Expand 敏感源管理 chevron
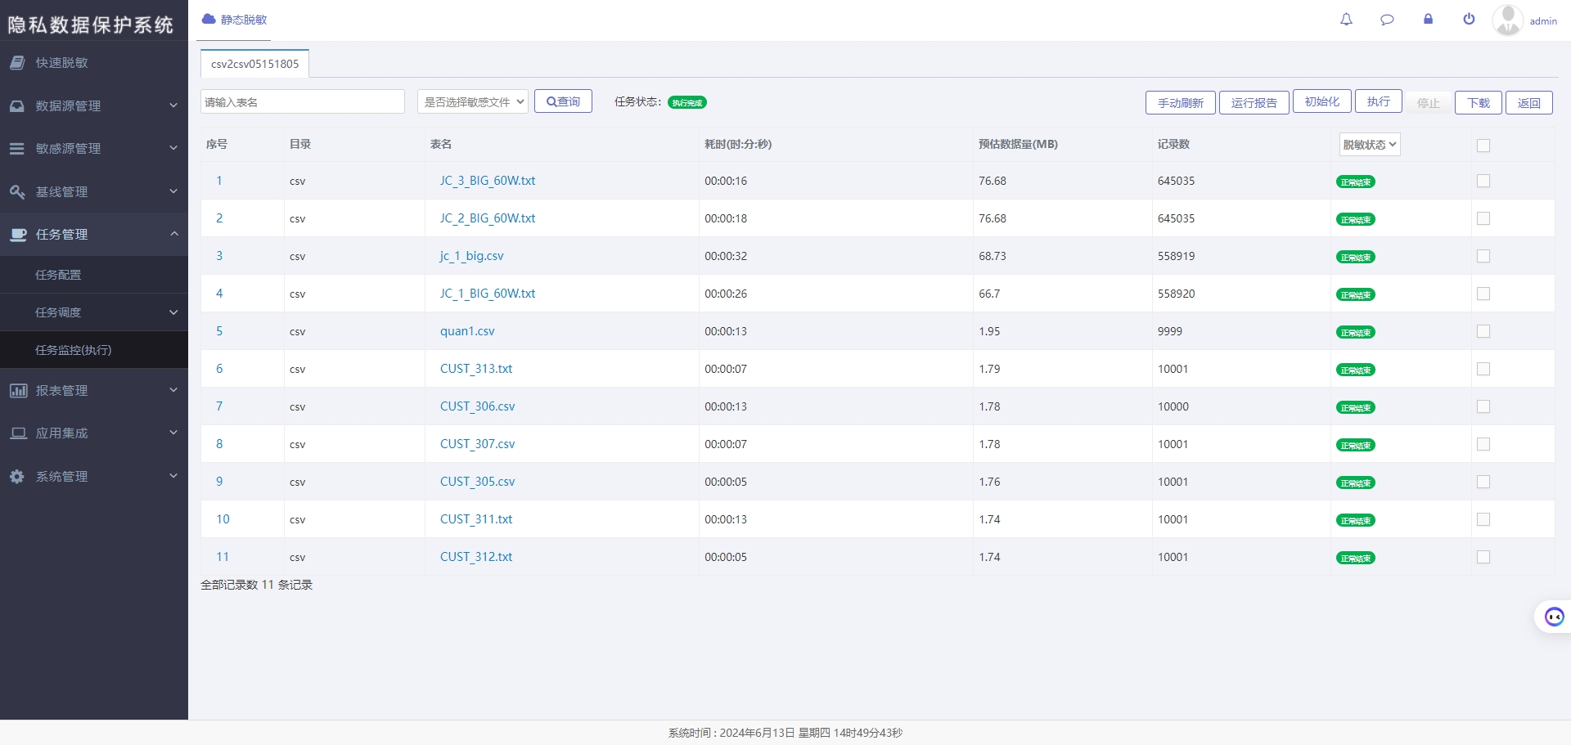 173,147
